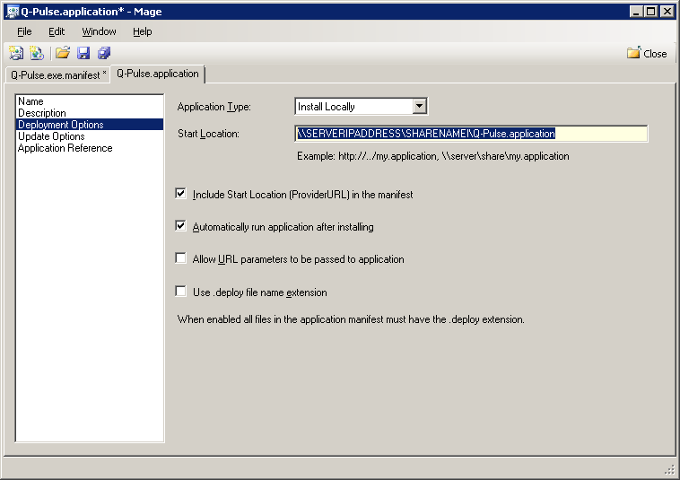680x480 pixels.
Task: Switch to the Q-Pulse.exe.manifest tab
Action: [58, 75]
